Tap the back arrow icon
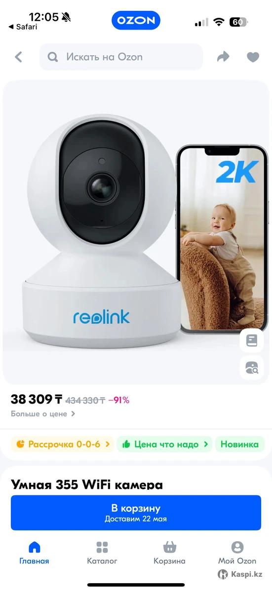272x592 pixels. pos(19,57)
